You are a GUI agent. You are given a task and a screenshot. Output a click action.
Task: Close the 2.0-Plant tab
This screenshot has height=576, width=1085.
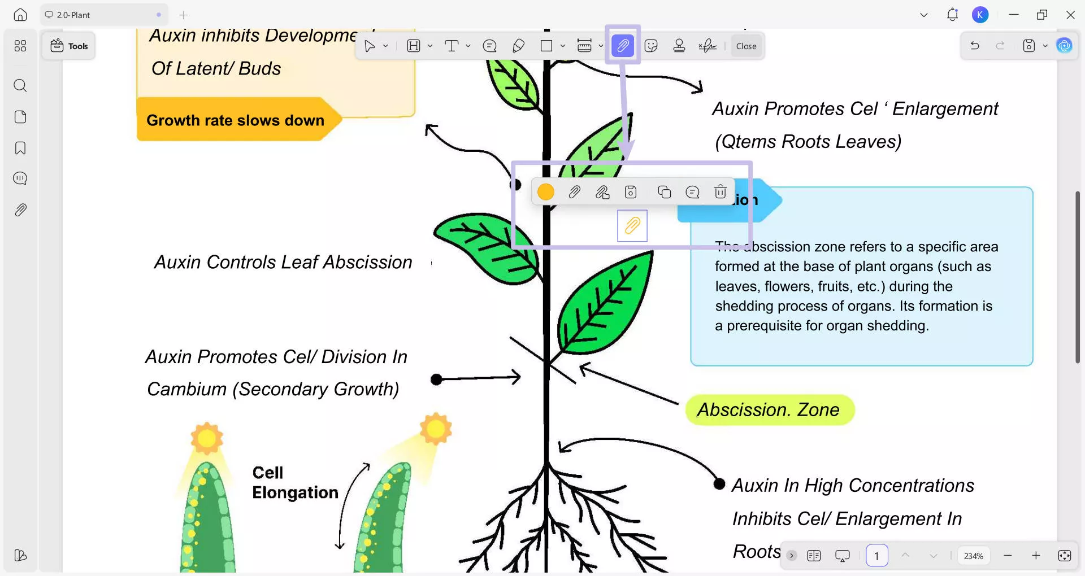coord(159,15)
